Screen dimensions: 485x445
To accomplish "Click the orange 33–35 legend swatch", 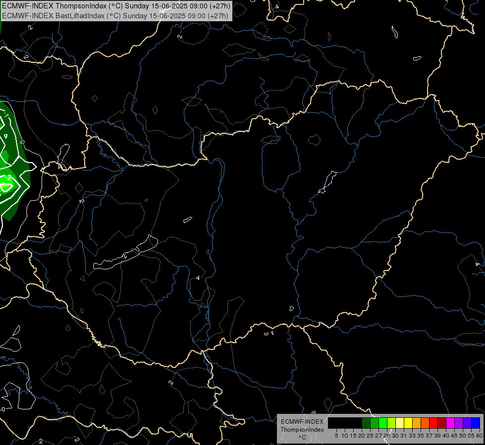I will (417, 423).
